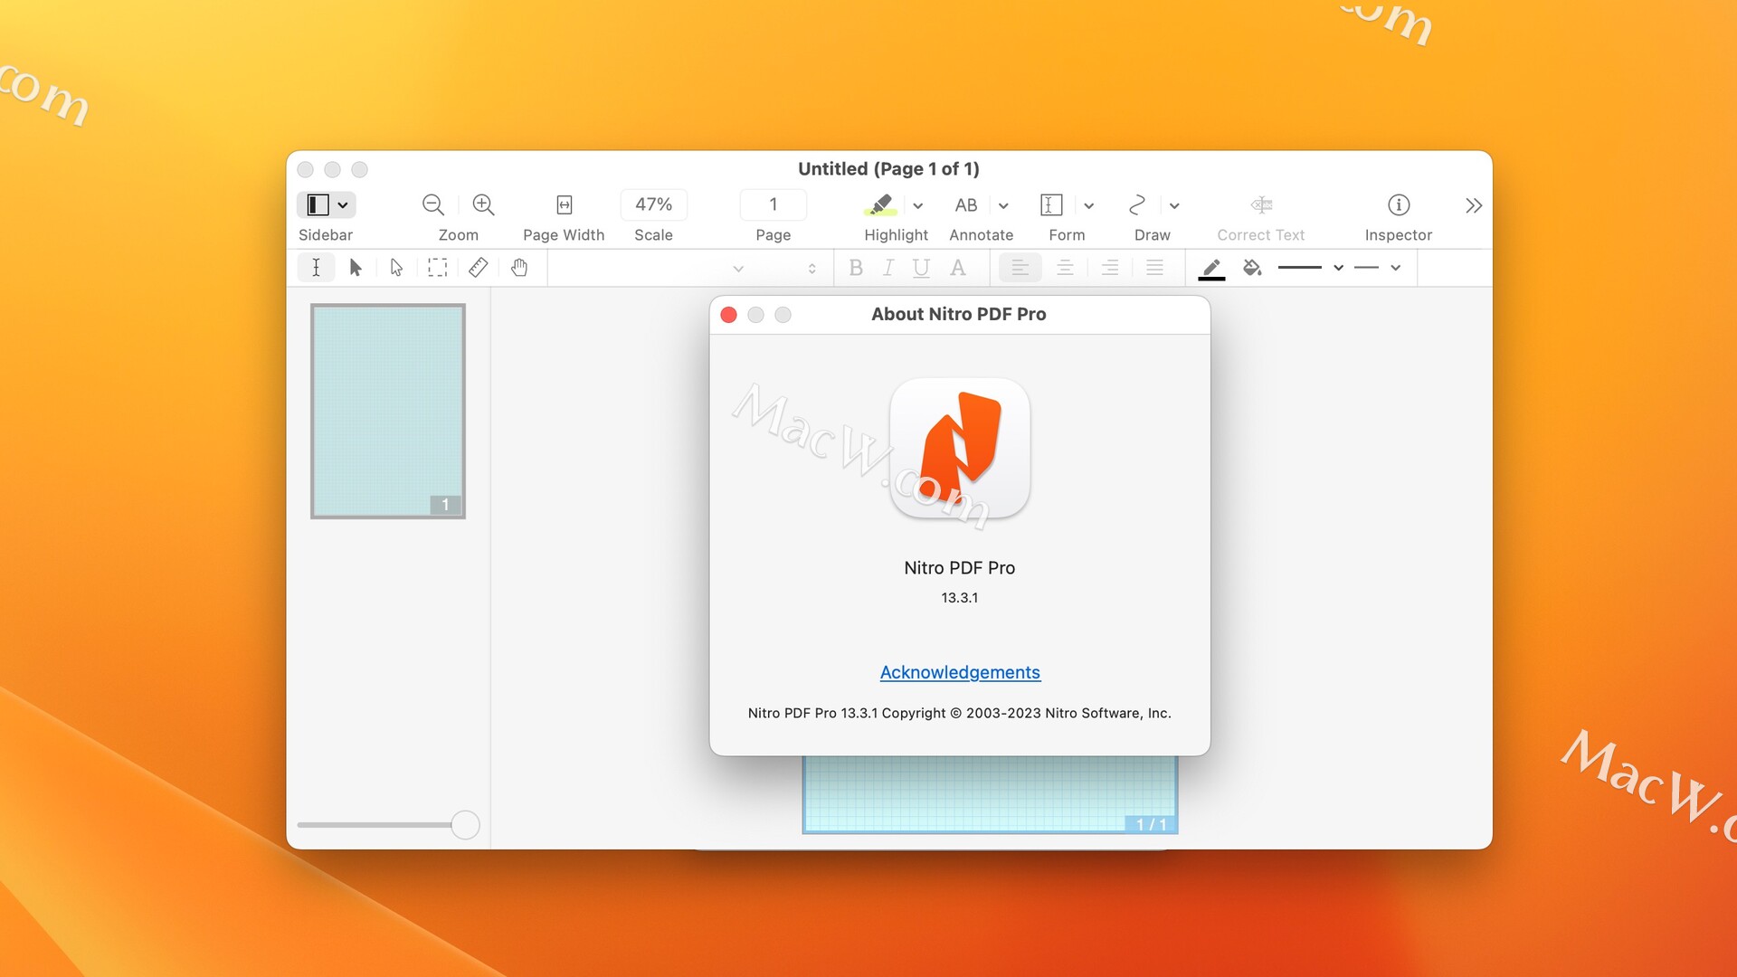Viewport: 1737px width, 977px height.
Task: Select the hand scroll tool
Action: tap(519, 268)
